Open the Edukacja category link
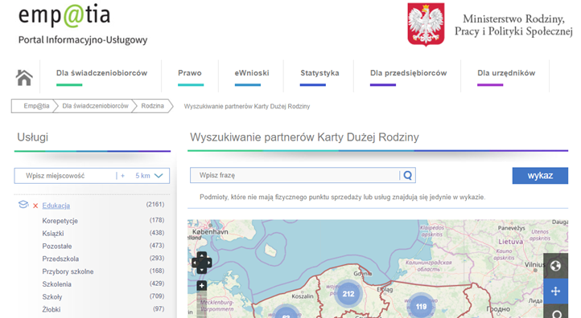This screenshot has width=581, height=318. pos(56,206)
